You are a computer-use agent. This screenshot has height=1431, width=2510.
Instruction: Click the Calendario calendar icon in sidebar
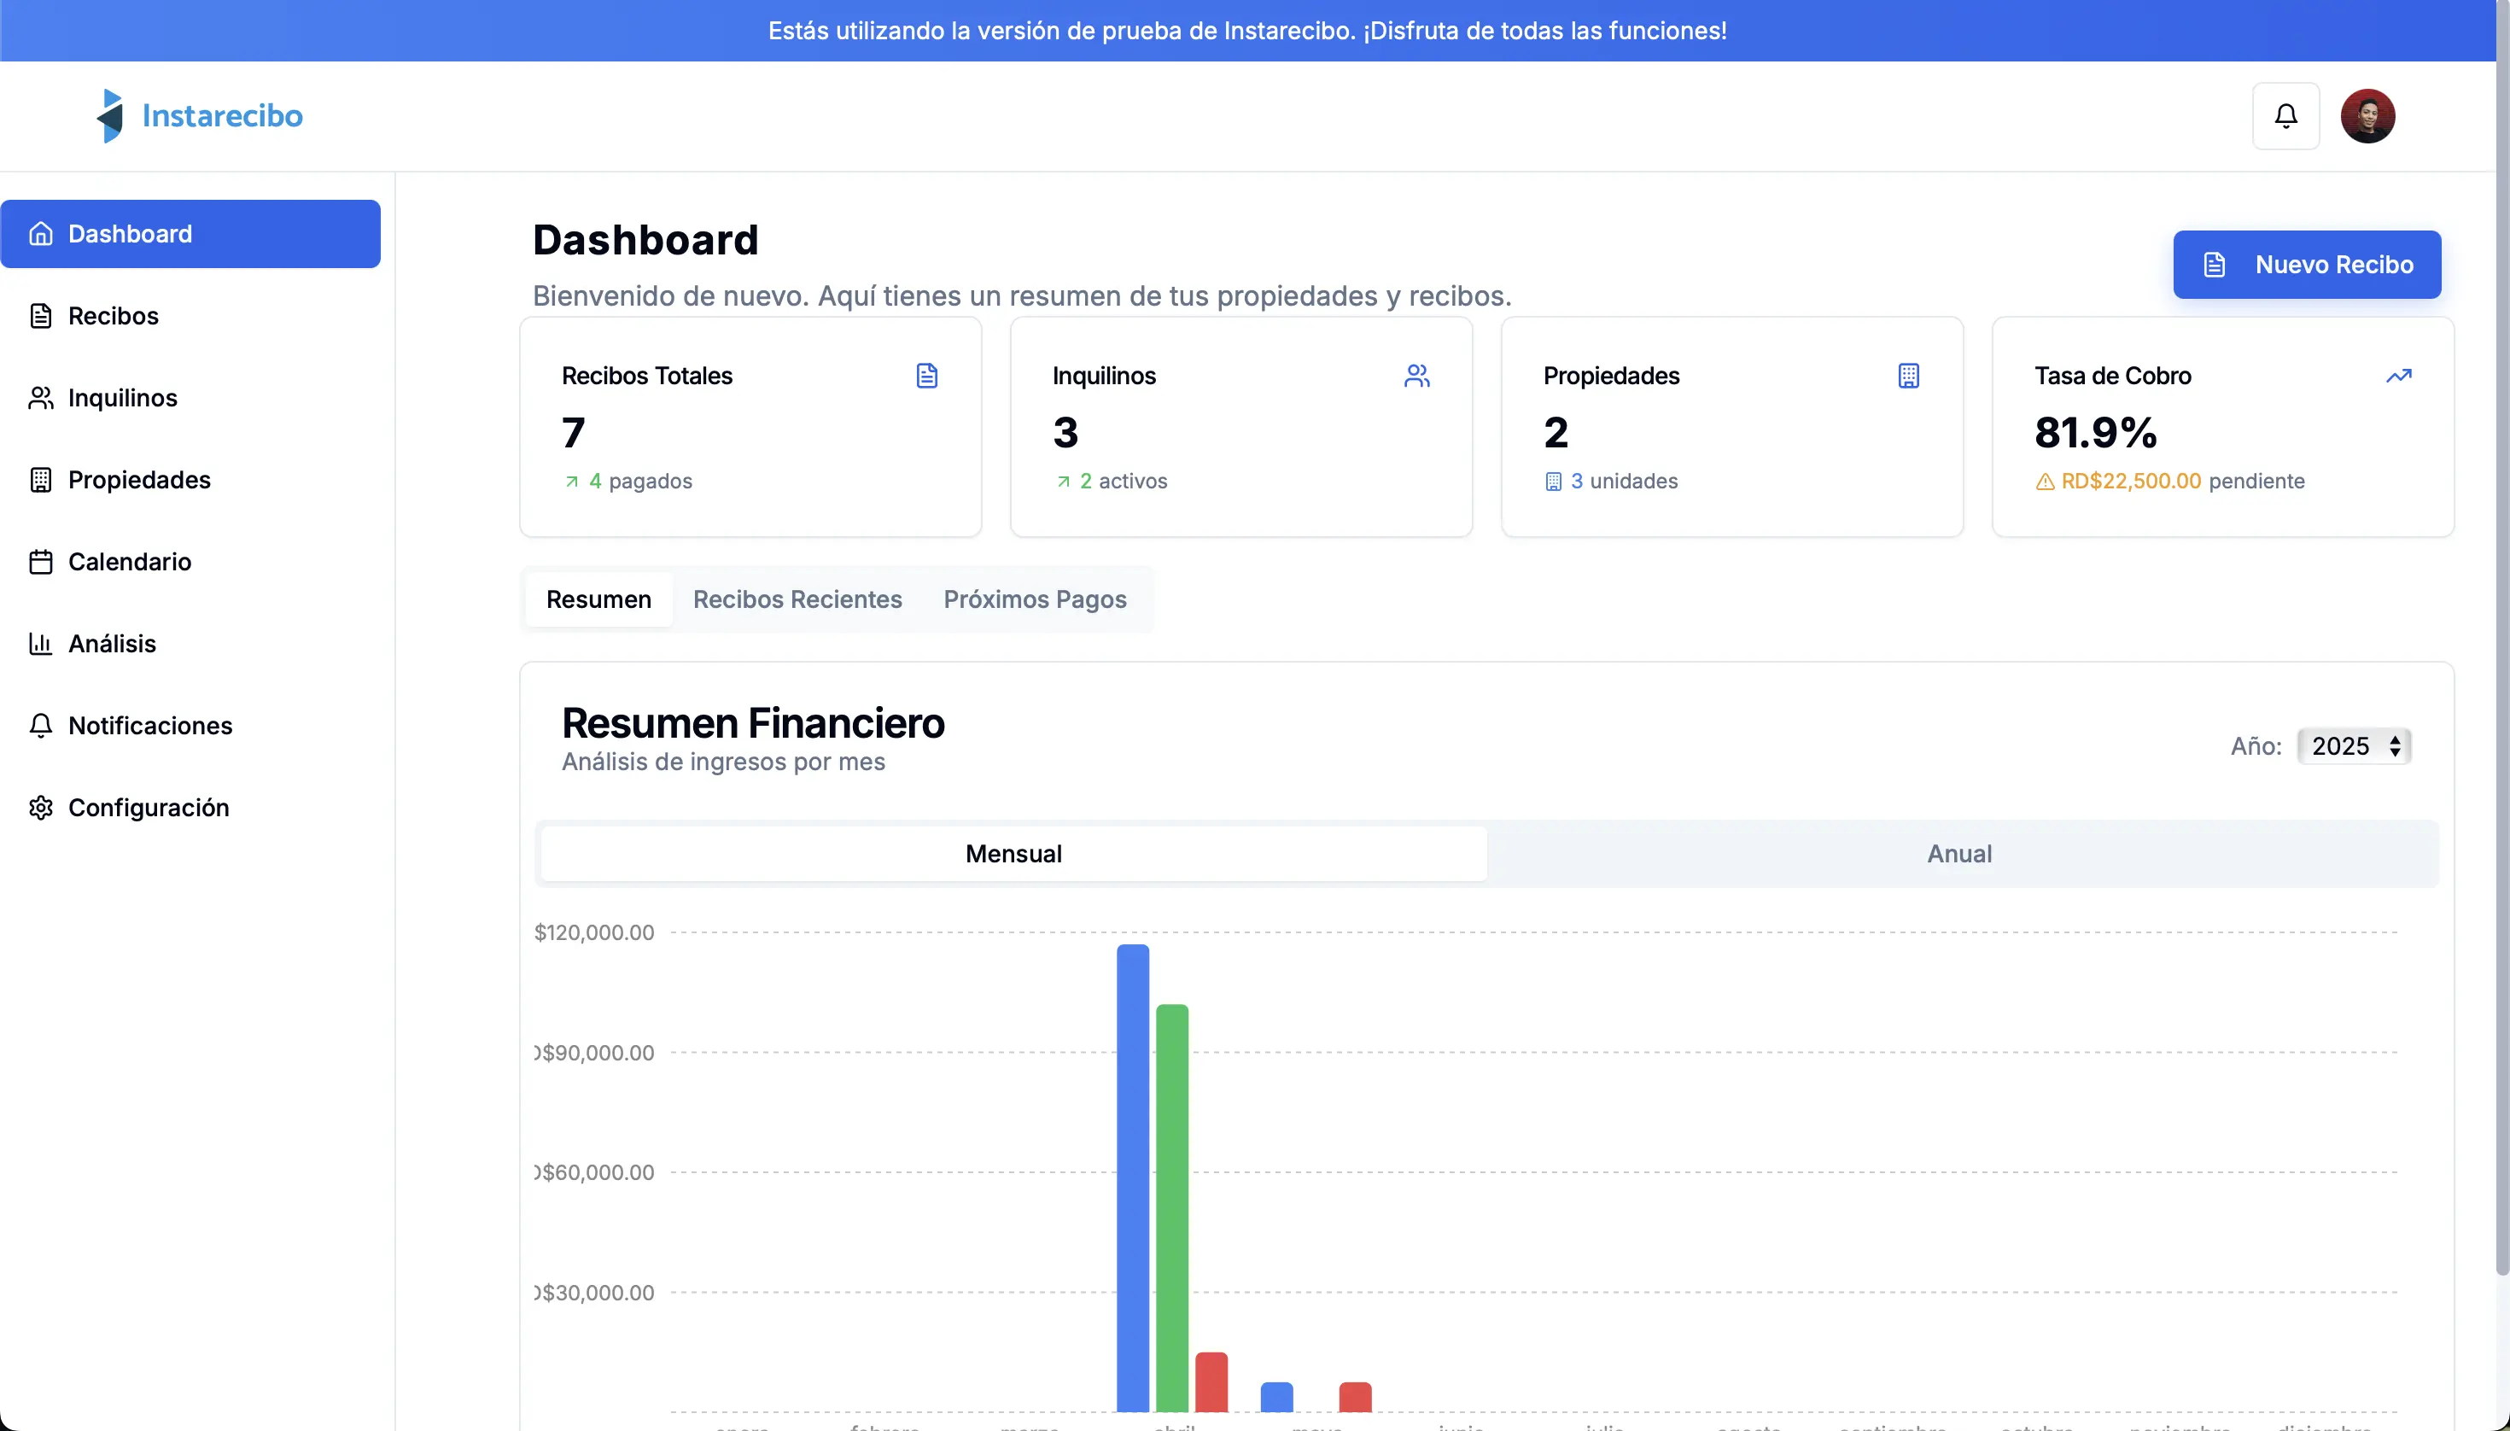pos(40,561)
